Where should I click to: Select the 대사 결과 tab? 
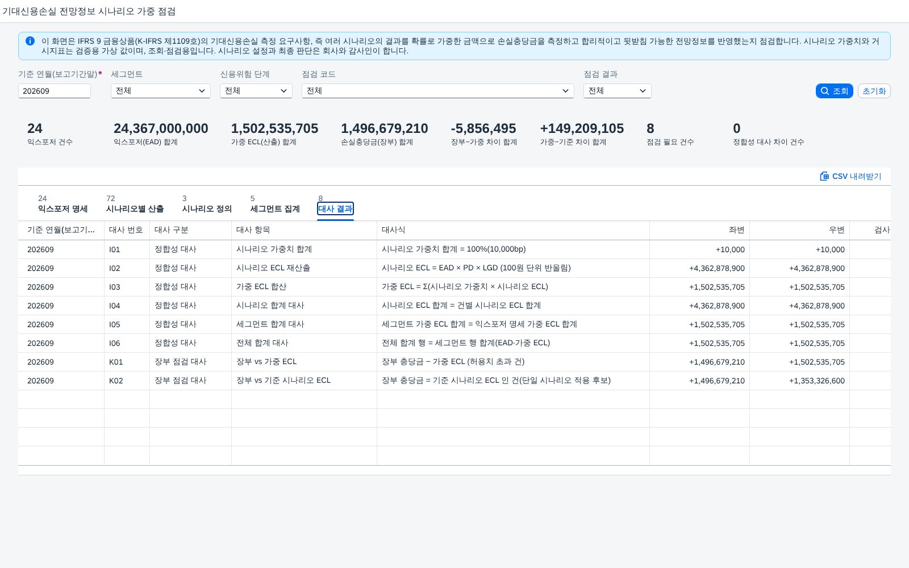click(335, 208)
